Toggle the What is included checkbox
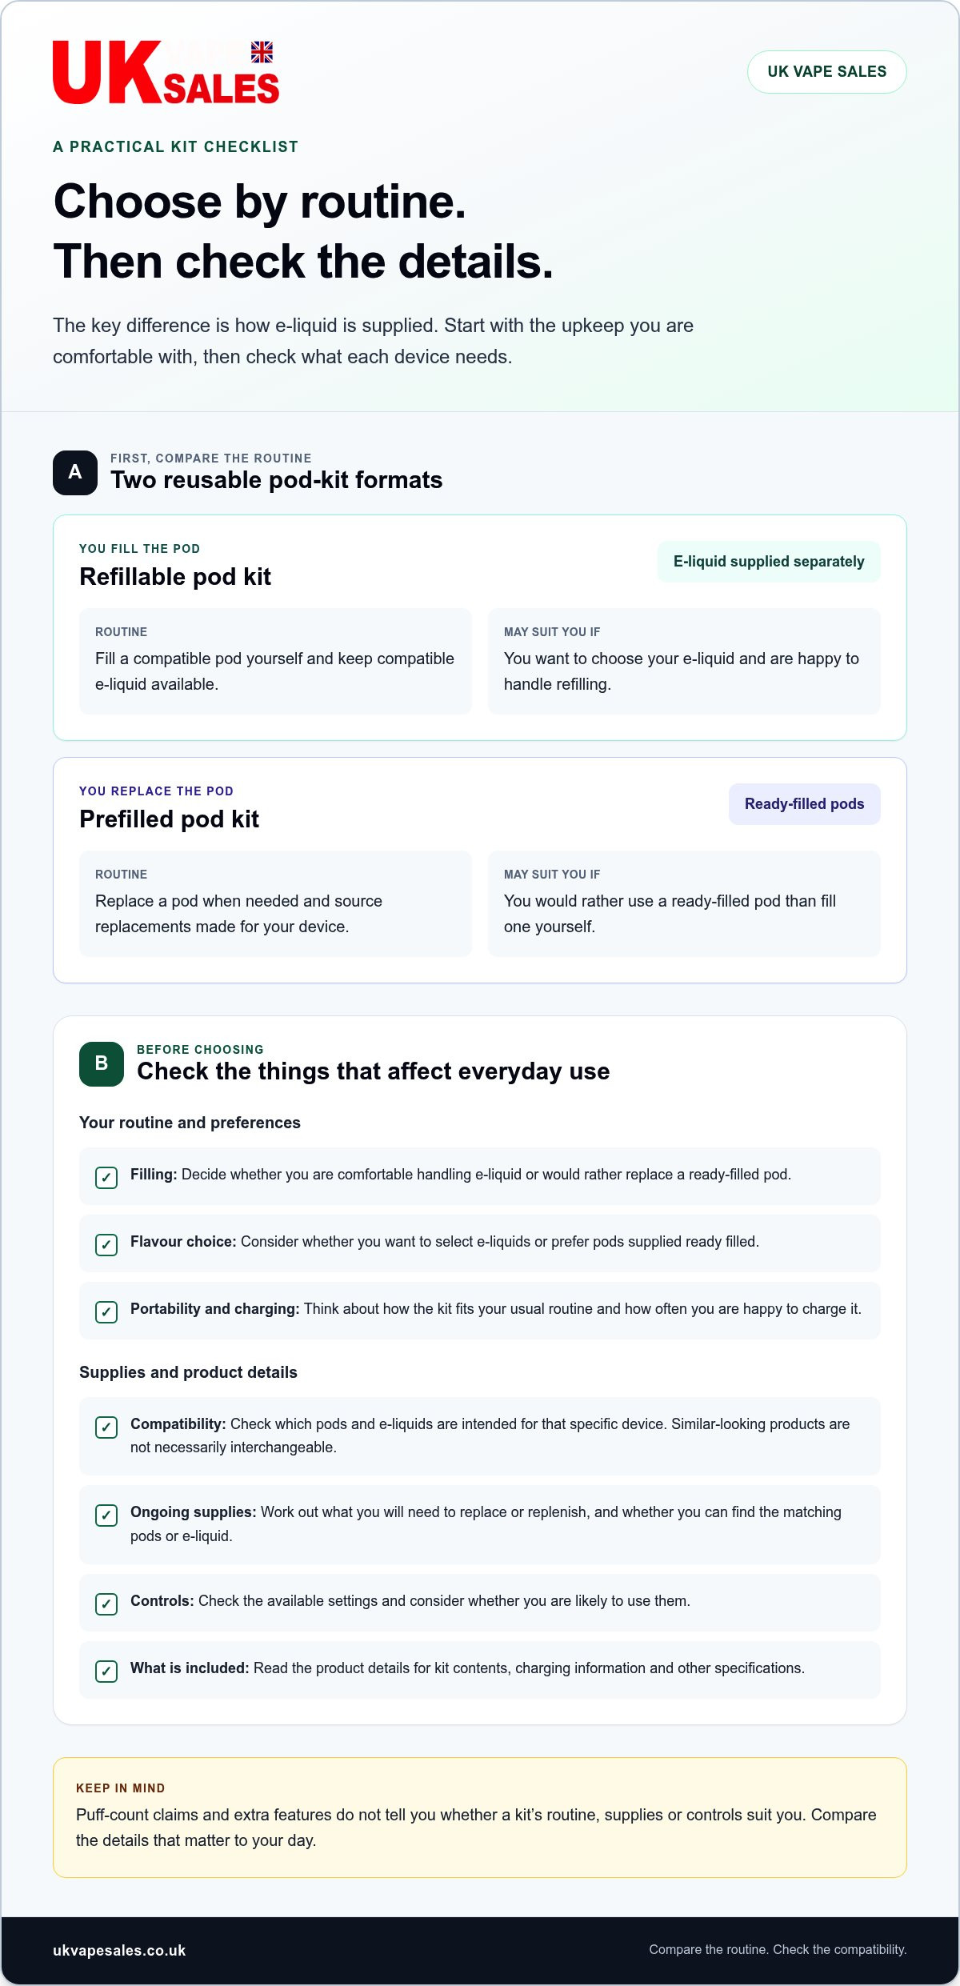This screenshot has width=960, height=1986. click(106, 1672)
